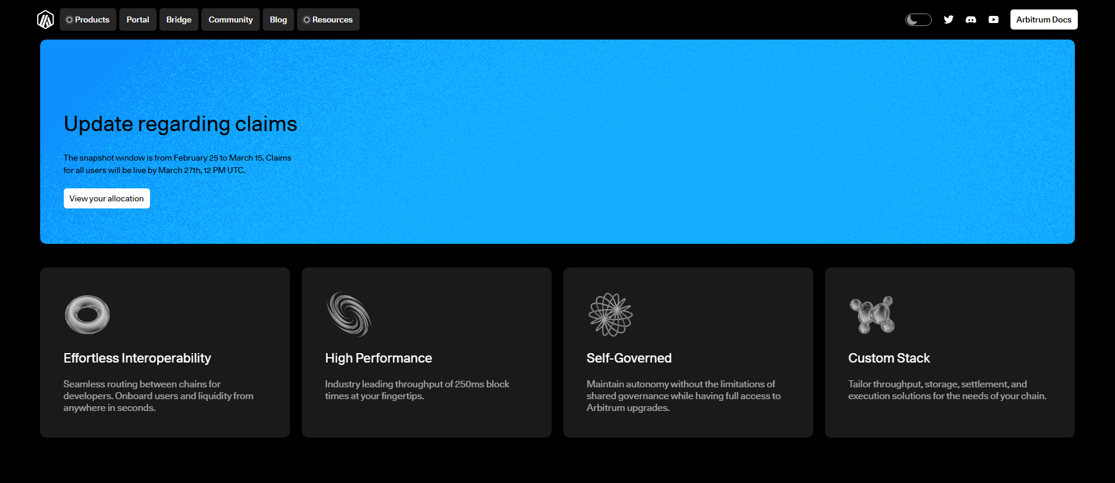Click the molecule icon above Custom Stack
Image resolution: width=1115 pixels, height=483 pixels.
(x=872, y=315)
